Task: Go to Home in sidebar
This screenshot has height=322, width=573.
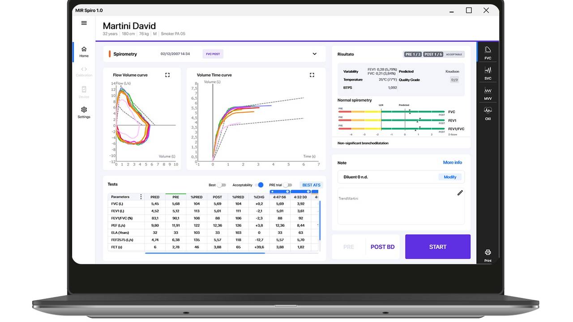Action: (x=84, y=52)
